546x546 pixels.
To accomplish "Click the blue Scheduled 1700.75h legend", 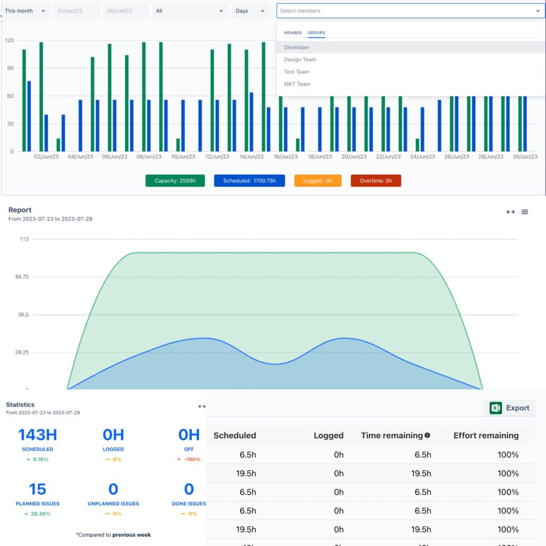I will 249,181.
